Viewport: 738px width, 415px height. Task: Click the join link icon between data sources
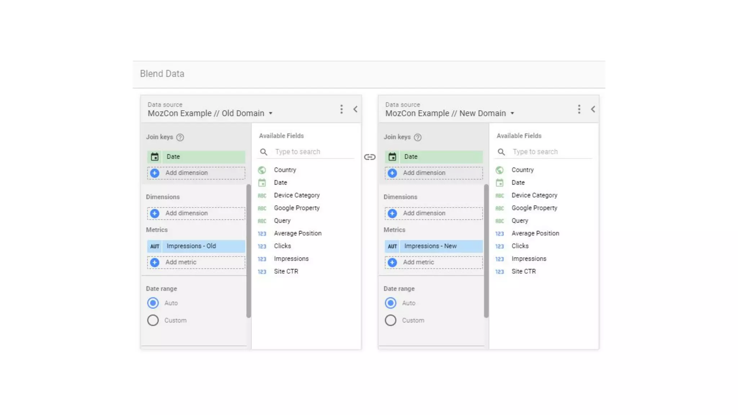pos(369,157)
